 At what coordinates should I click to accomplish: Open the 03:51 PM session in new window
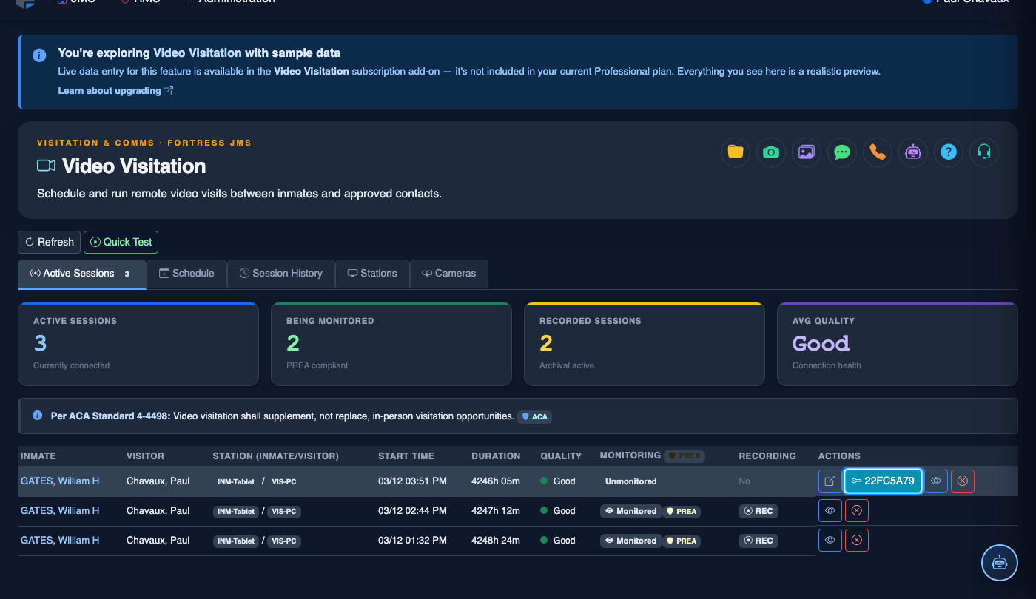coord(830,481)
